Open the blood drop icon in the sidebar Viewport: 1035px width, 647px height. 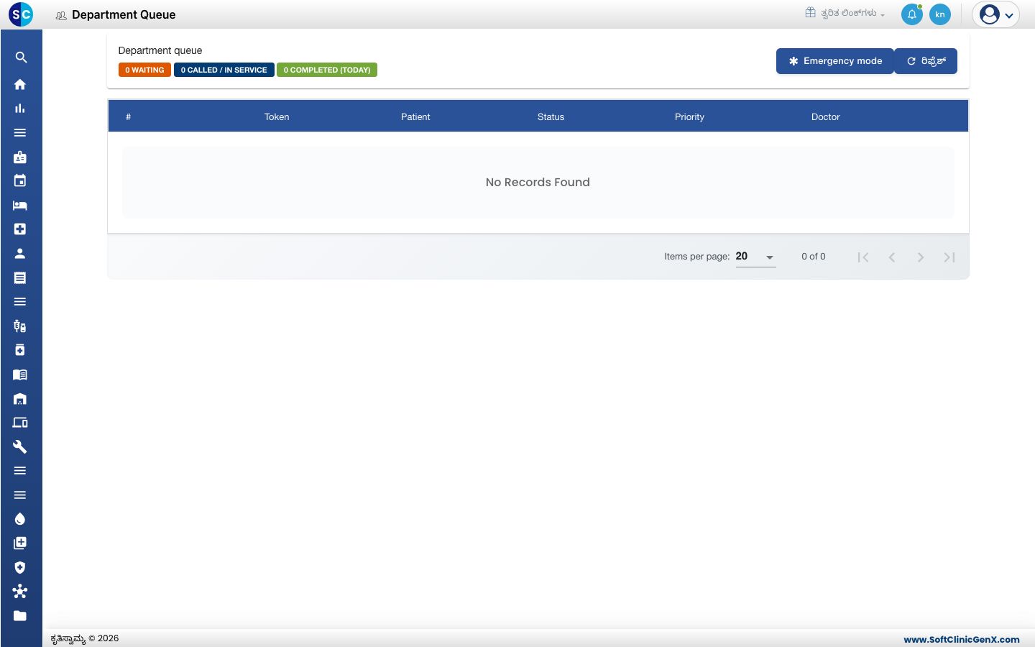pos(20,519)
